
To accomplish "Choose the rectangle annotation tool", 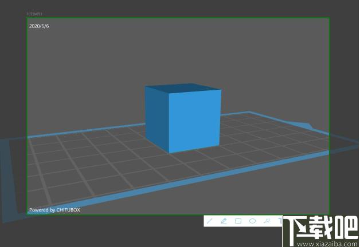I will tap(238, 221).
